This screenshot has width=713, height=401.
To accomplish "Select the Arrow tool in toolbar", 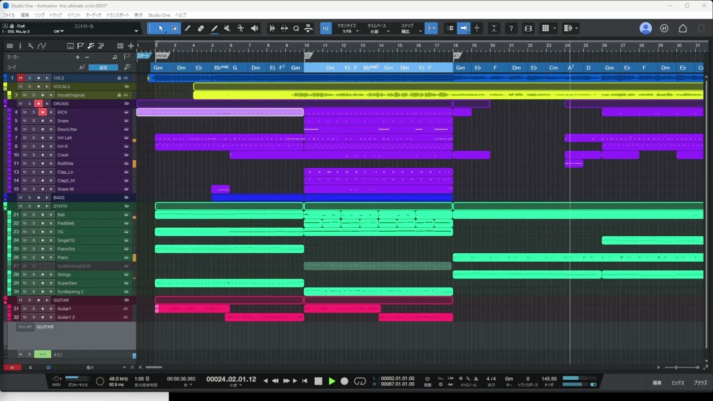I will (161, 28).
